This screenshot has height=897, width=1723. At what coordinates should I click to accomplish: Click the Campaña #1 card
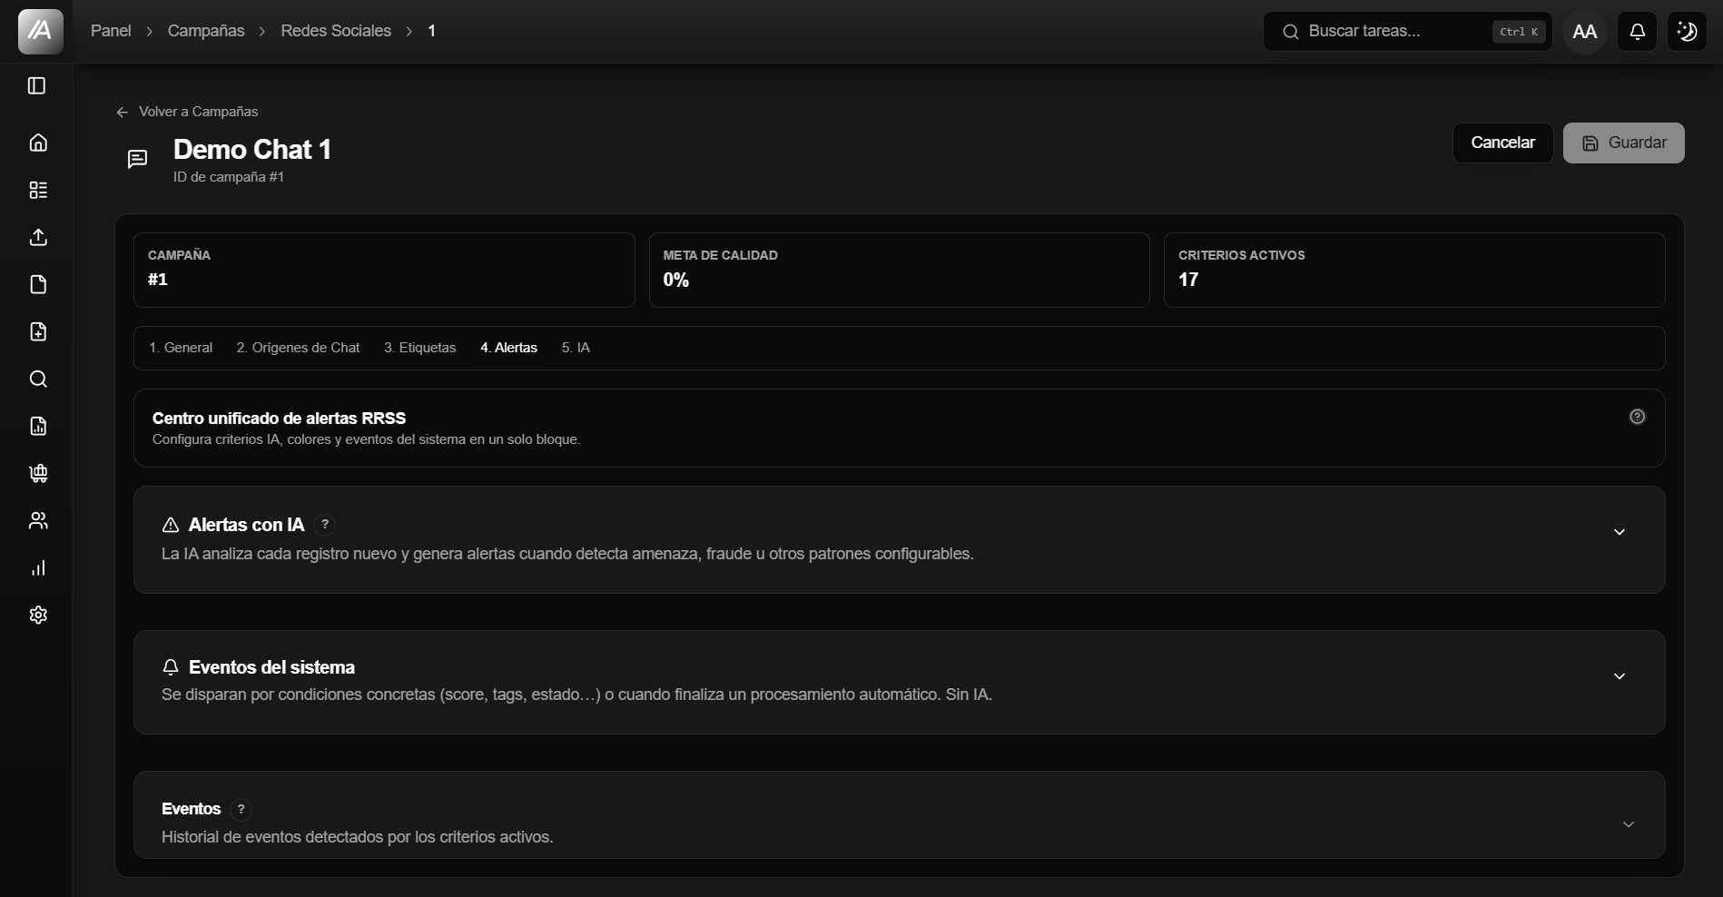[384, 270]
